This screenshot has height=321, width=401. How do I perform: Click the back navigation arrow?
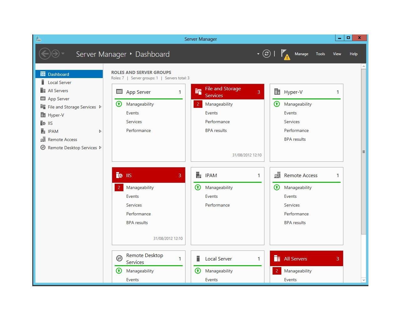click(x=45, y=54)
